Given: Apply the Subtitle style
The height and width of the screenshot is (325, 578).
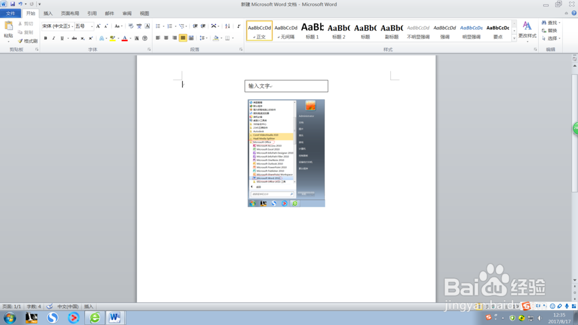Looking at the screenshot, I should (391, 31).
